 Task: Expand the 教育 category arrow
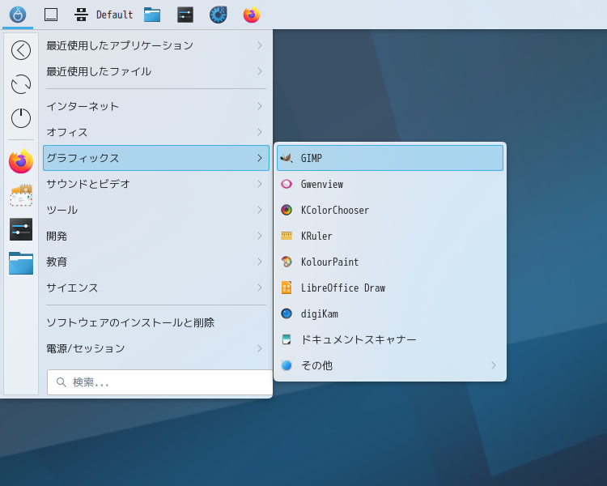pos(260,262)
